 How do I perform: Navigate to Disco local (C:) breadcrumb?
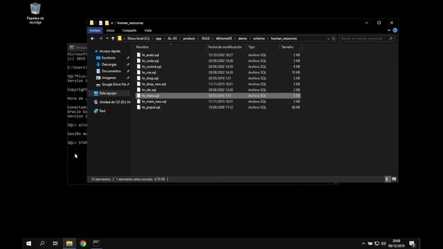[138, 39]
